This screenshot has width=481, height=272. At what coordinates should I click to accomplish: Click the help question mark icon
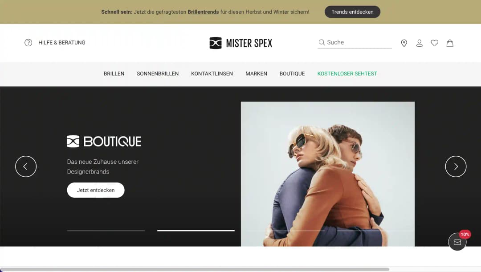(x=28, y=43)
